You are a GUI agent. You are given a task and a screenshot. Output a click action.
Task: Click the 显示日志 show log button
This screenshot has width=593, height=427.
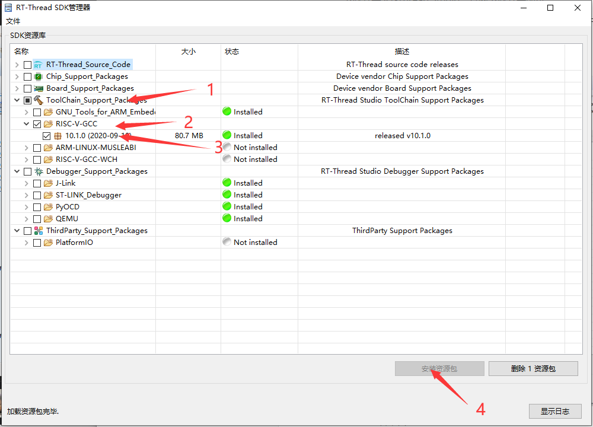click(x=555, y=412)
